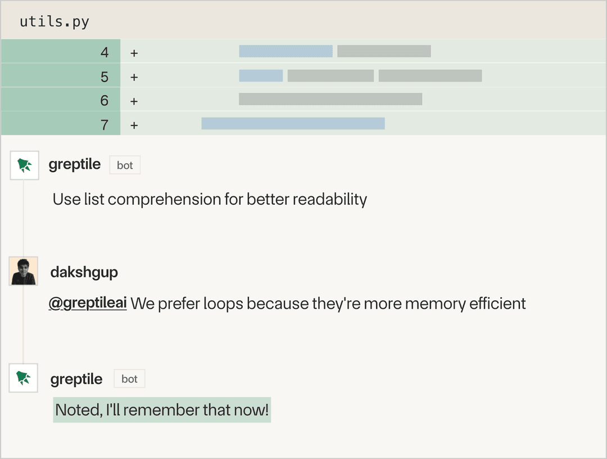Click the greptile username above the list comprehension comment

pos(75,165)
